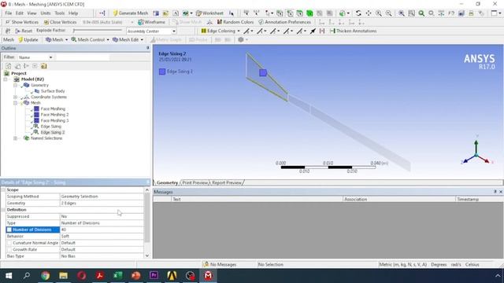
Task: Click the Zoom Out magnifier icon
Action: coord(388,13)
